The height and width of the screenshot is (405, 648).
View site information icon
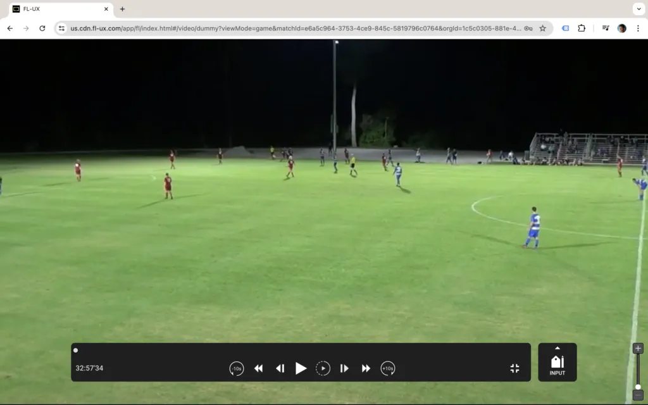pos(61,28)
